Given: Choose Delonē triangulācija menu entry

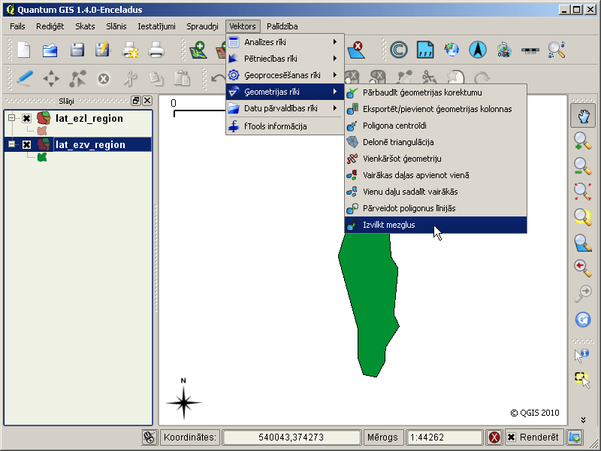Looking at the screenshot, I should coord(436,142).
